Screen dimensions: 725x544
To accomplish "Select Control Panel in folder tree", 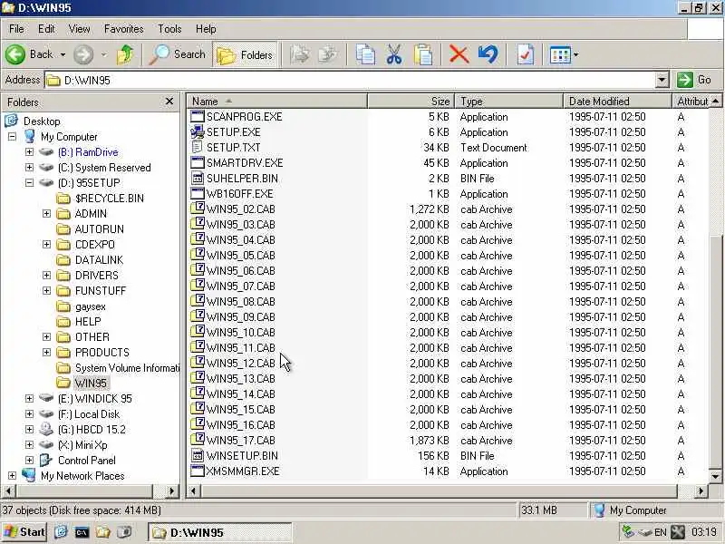I will 86,461.
